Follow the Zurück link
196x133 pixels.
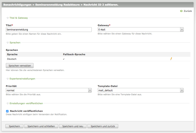point(188,11)
